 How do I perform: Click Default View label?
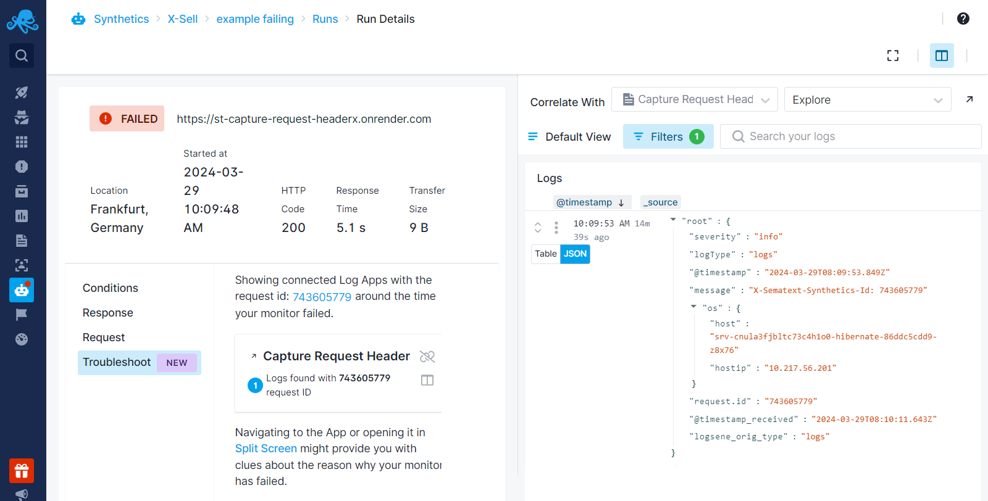point(578,137)
